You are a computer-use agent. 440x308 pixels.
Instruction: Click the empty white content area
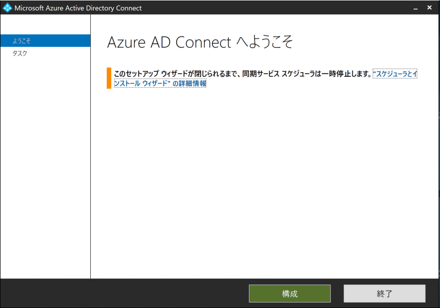264,184
